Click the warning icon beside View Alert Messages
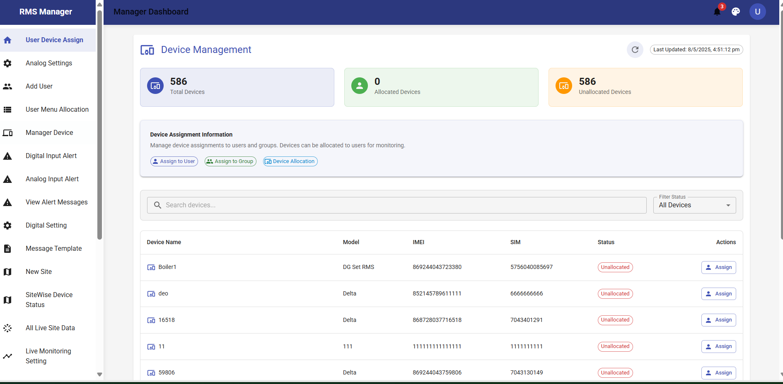The image size is (783, 384). tap(7, 202)
